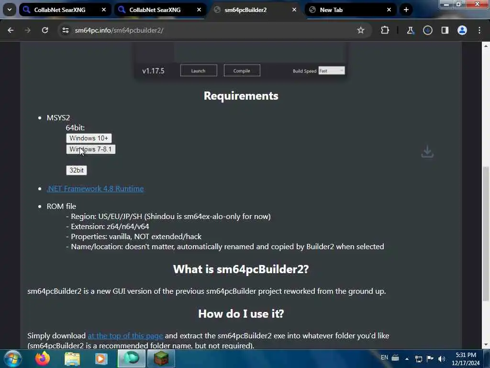Screen dimensions: 490x368
Task: Switch to the first CollabNet SearXNG tab
Action: pyautogui.click(x=60, y=10)
